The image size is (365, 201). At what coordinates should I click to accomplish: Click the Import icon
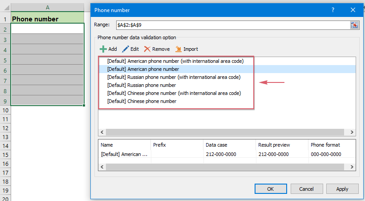(x=178, y=49)
